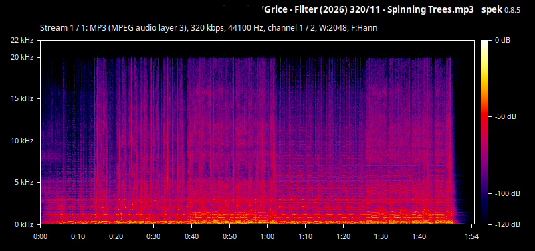Click the '1:00' time axis label
The image size is (535, 251).
(267, 236)
